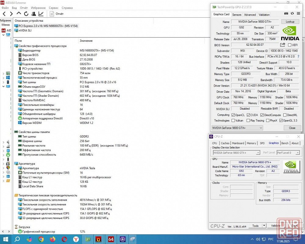Viewport: 305px width, 244px height.
Task: Click the Tools button in CPU-Z
Action: tap(255, 225)
